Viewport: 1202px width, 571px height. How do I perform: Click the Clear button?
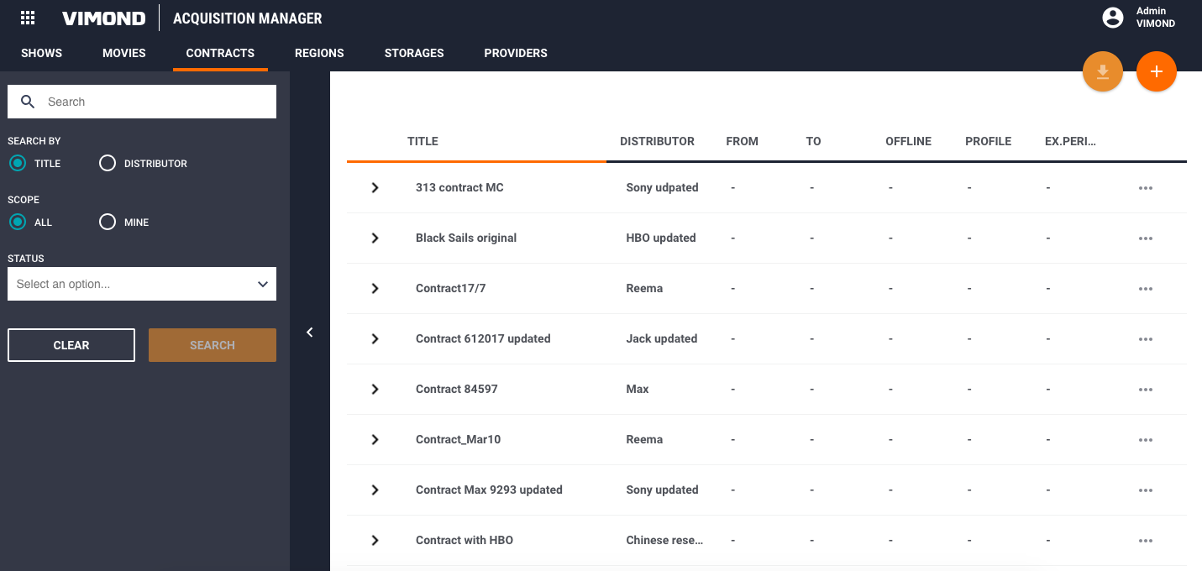(71, 345)
